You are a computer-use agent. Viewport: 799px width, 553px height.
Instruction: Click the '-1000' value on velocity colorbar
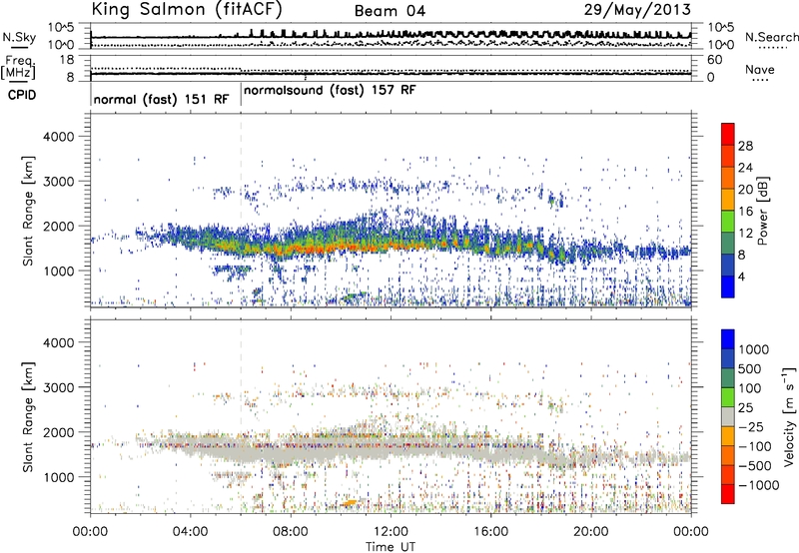tap(759, 485)
